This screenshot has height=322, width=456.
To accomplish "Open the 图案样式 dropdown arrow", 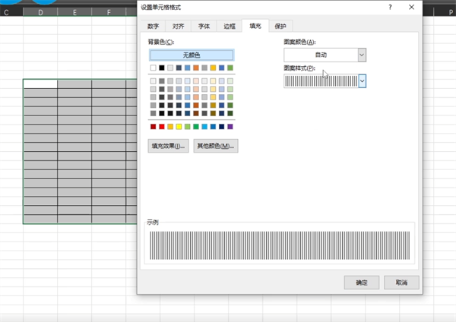I will [362, 80].
